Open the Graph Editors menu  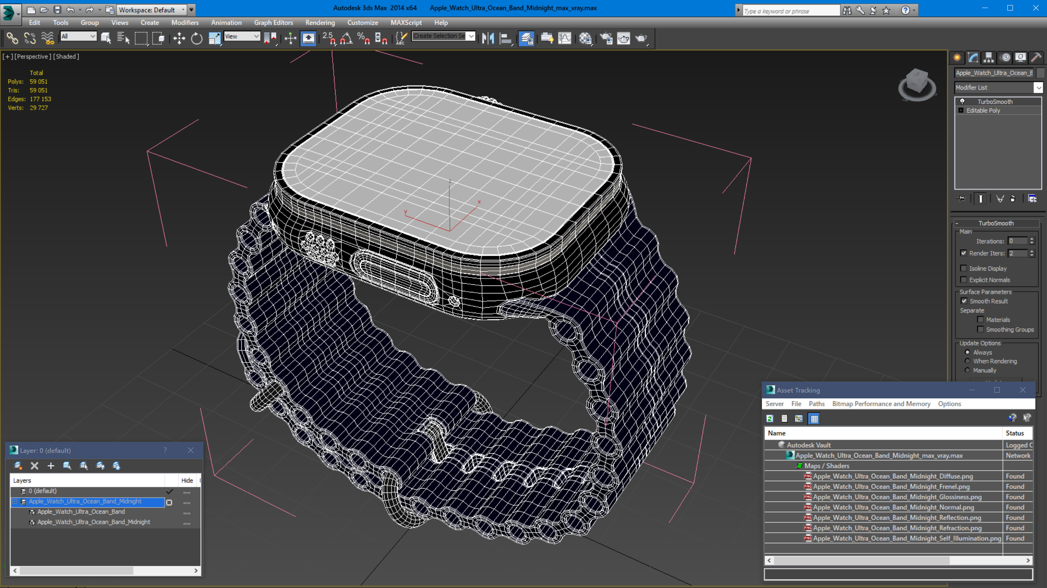tap(273, 23)
